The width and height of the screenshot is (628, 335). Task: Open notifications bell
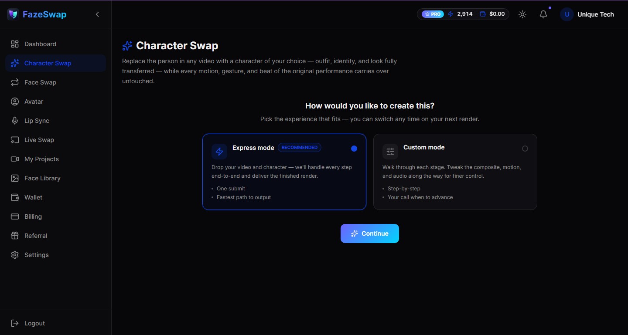pyautogui.click(x=543, y=14)
